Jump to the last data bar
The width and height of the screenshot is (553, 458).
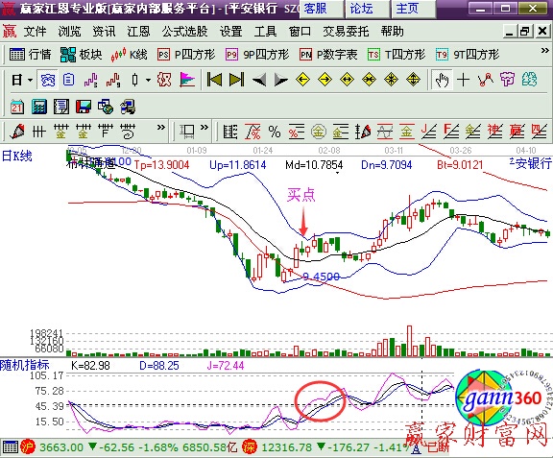point(236,80)
